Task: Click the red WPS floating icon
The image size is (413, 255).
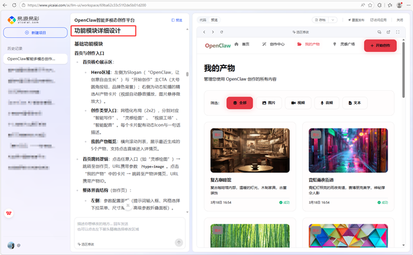Action: 9,213
